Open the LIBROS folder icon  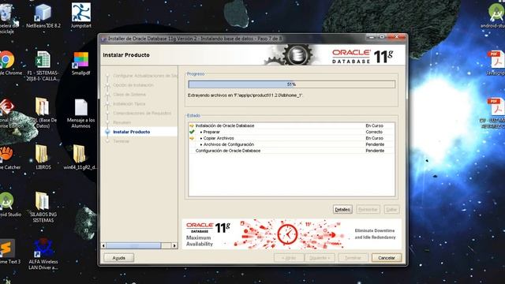click(x=43, y=157)
